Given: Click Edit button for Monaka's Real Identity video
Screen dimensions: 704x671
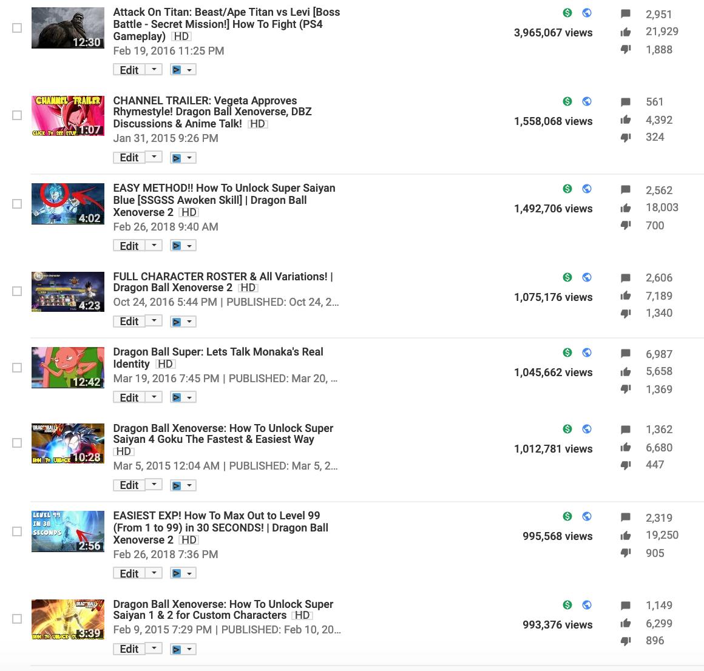Looking at the screenshot, I should (129, 397).
